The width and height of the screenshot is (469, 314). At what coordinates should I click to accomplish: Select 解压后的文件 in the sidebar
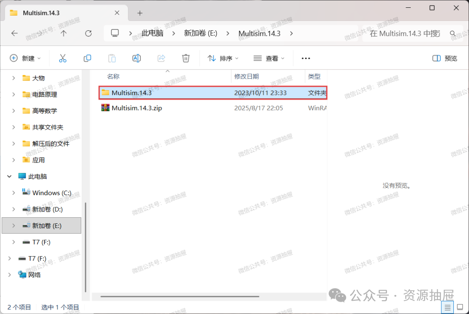(50, 144)
